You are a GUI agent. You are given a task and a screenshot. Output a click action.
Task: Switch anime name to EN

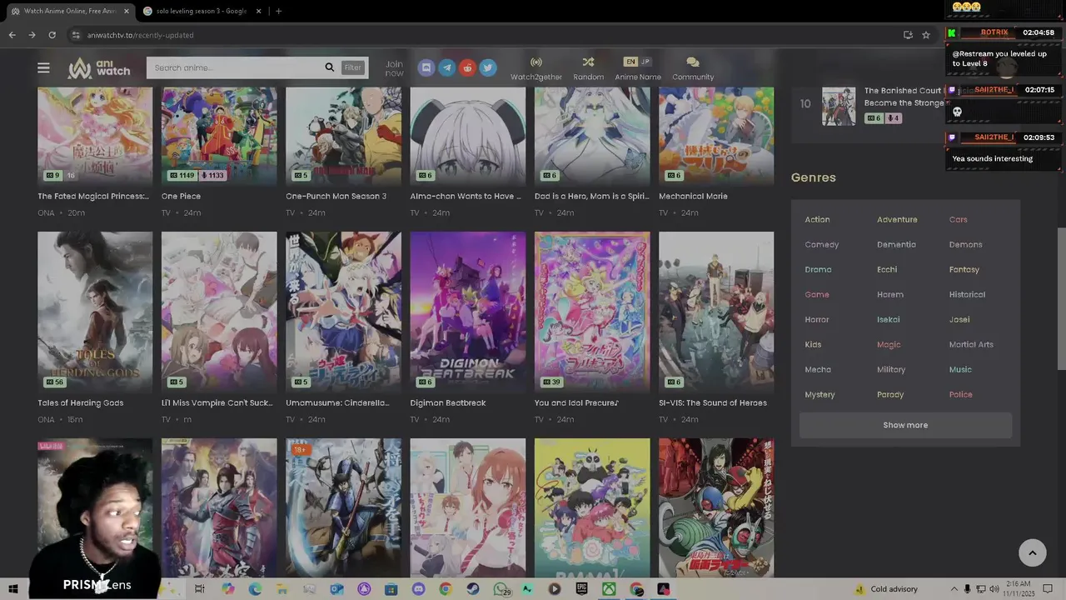[x=630, y=62]
